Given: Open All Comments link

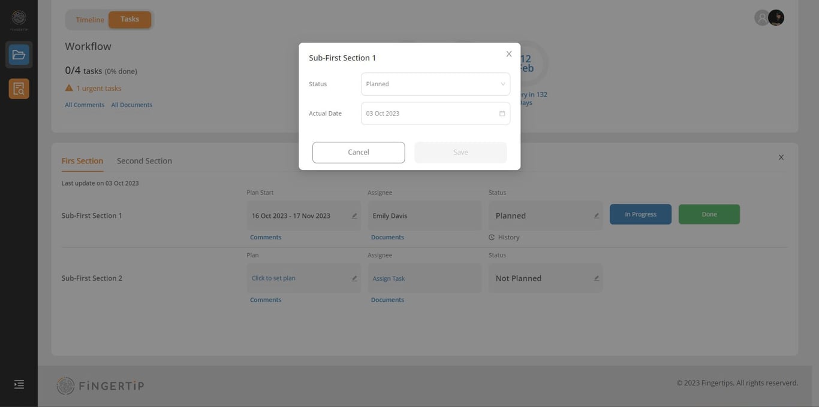Looking at the screenshot, I should [x=85, y=105].
